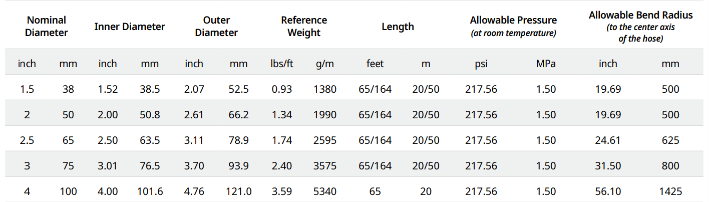This screenshot has height=202, width=709.
Task: Click the MPa unit cell
Action: click(x=546, y=64)
